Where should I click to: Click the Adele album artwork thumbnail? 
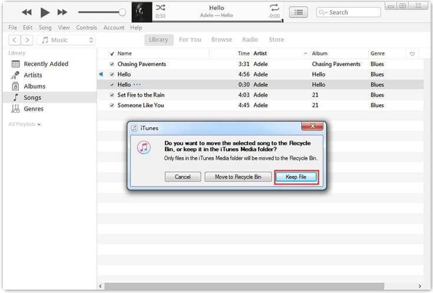pyautogui.click(x=141, y=12)
